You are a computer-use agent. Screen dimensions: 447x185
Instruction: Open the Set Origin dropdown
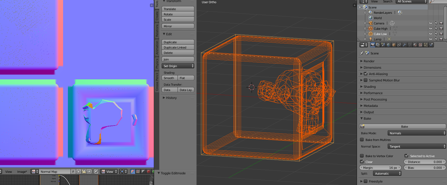[x=178, y=66]
